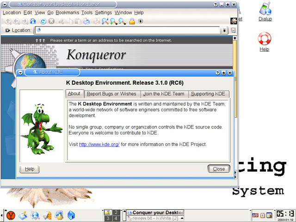Activate Conquer your Desktop taskbar entry

155,213
